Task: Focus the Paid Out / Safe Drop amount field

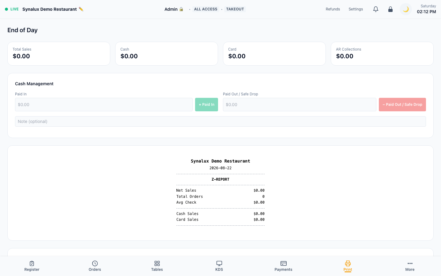Action: [300, 105]
